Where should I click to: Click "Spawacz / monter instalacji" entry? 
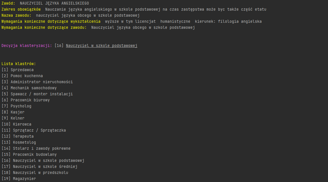[x=41, y=94]
